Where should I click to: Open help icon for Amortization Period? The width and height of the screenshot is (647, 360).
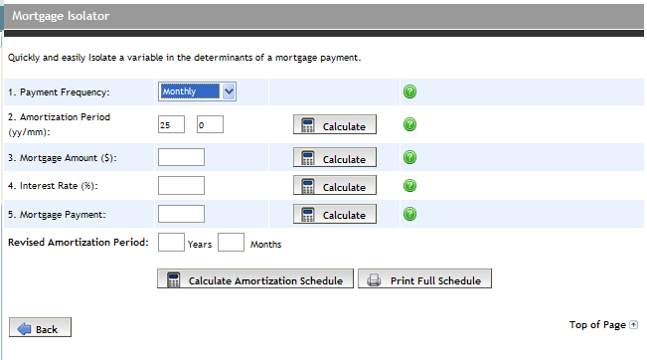coord(409,124)
